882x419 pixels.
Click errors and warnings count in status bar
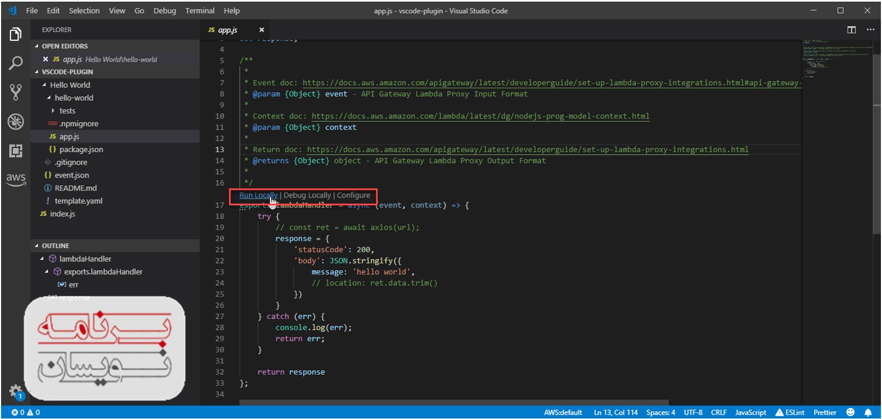coord(25,412)
